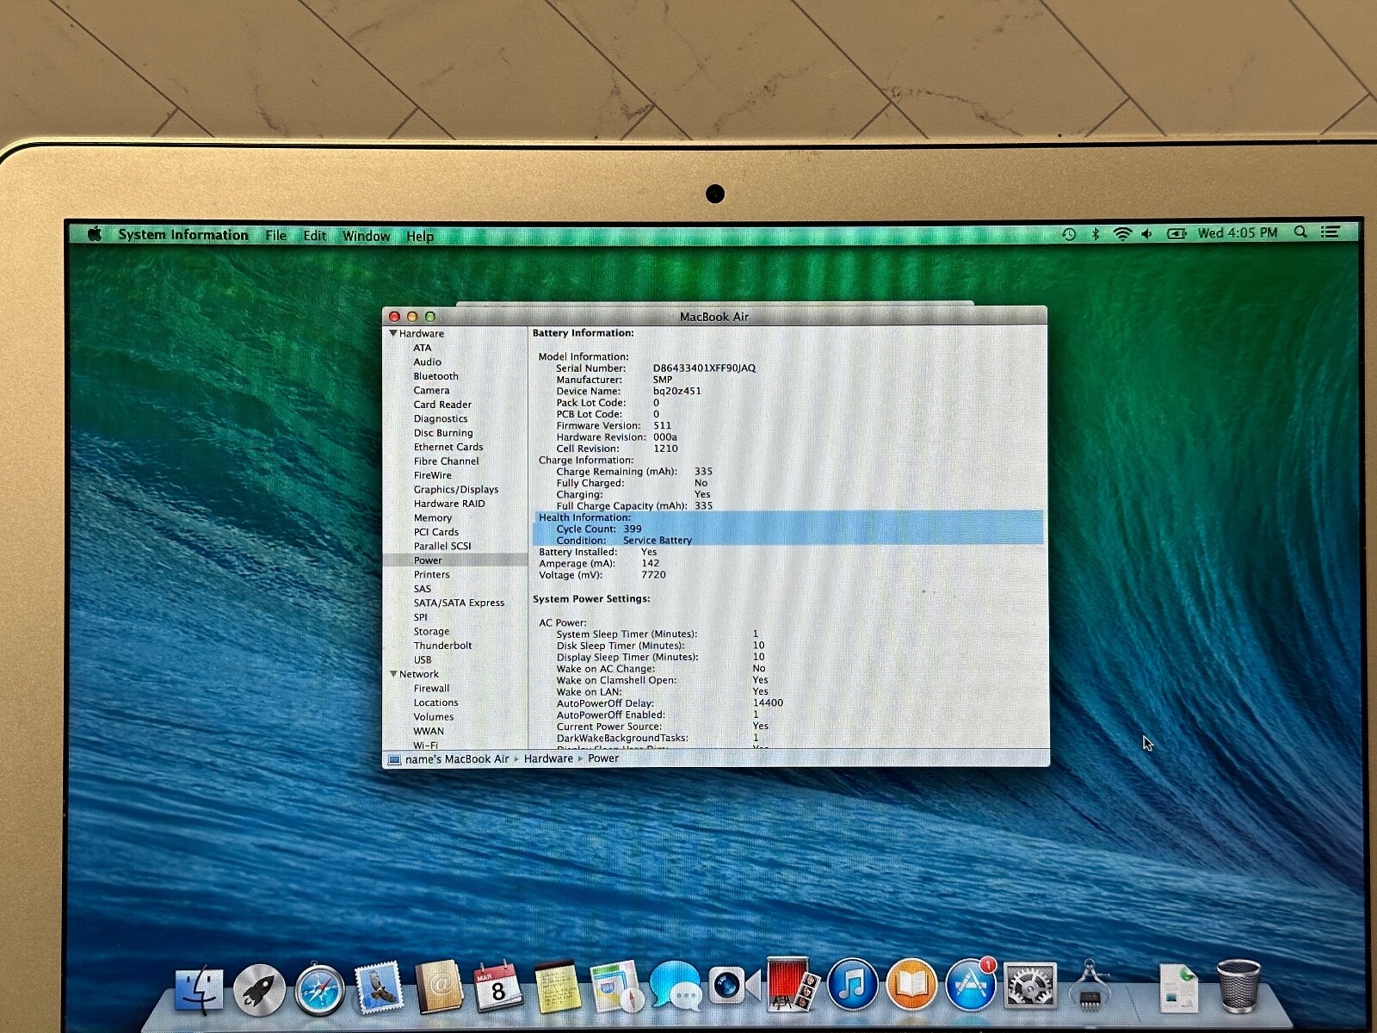The height and width of the screenshot is (1033, 1377).
Task: Open the Apple menu
Action: [x=95, y=234]
